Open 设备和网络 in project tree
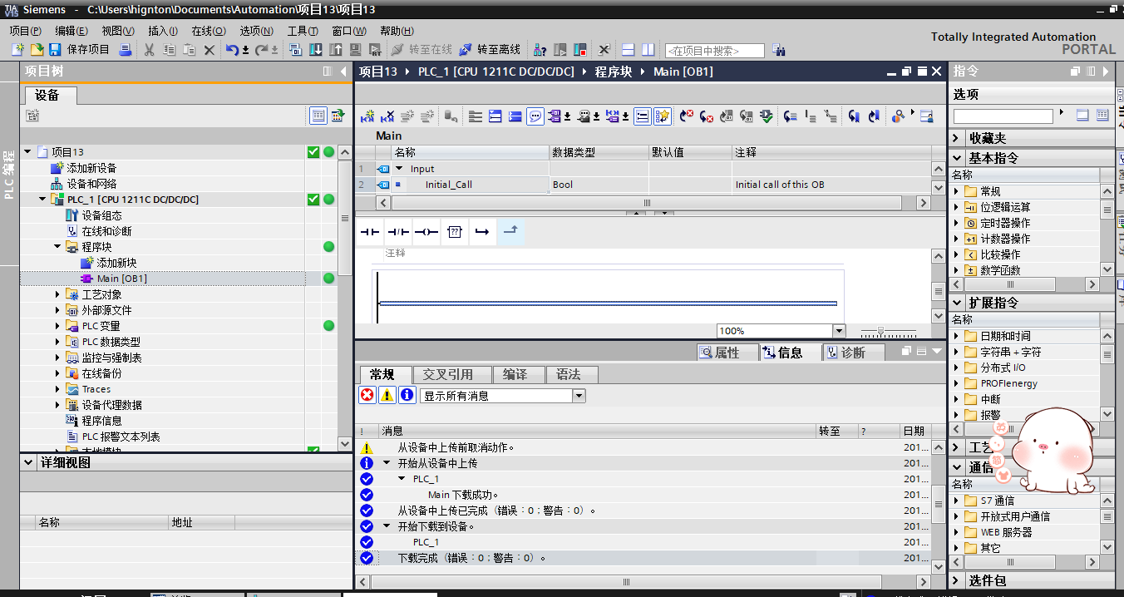 click(91, 184)
